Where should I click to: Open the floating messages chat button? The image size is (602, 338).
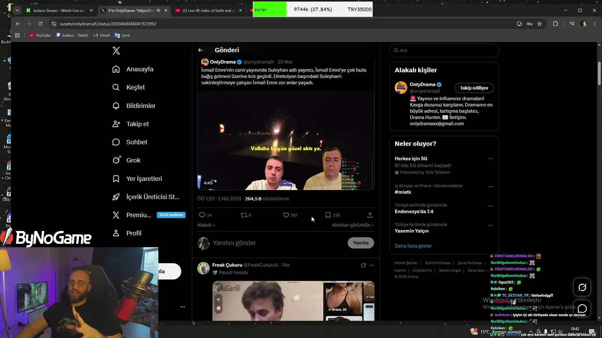point(582,308)
